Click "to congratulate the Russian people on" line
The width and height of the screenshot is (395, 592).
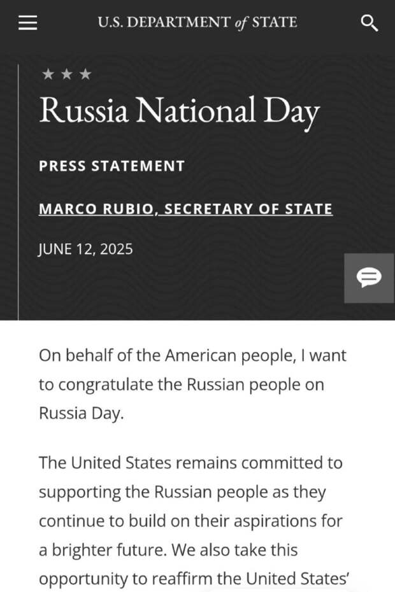(x=182, y=385)
